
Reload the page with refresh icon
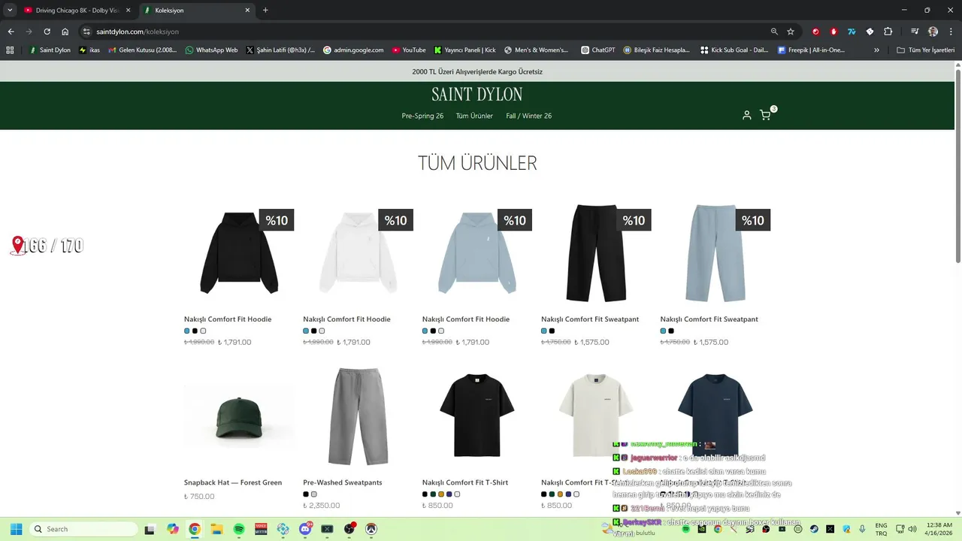coord(47,32)
